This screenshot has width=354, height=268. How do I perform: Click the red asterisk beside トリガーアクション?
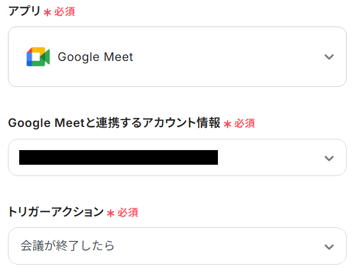111,213
